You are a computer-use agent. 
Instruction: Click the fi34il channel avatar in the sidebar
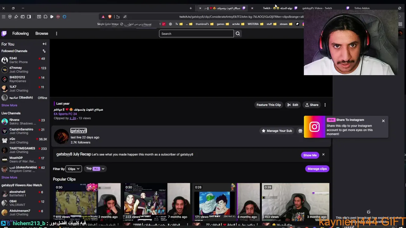coord(4,60)
